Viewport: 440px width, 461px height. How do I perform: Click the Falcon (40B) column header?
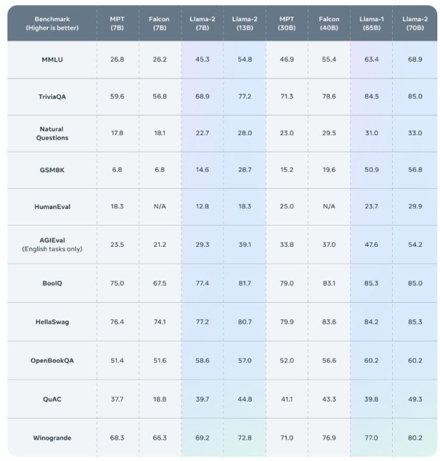pyautogui.click(x=328, y=24)
